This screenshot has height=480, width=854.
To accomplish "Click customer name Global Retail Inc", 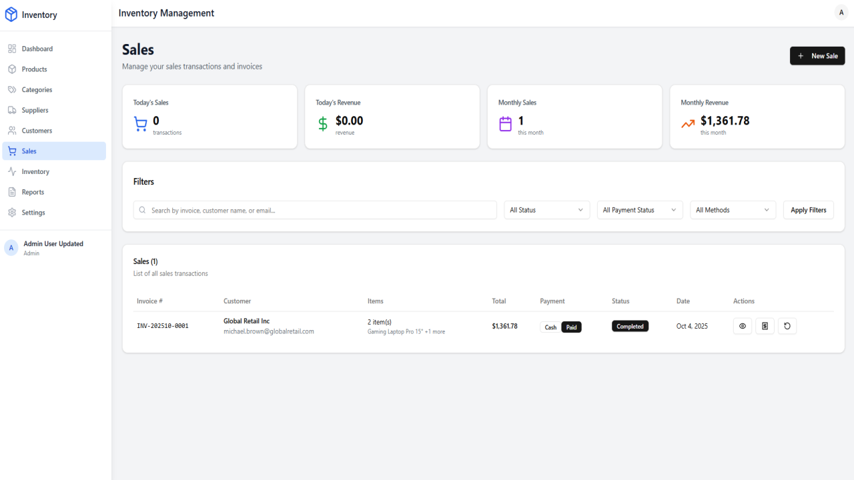I will [246, 321].
